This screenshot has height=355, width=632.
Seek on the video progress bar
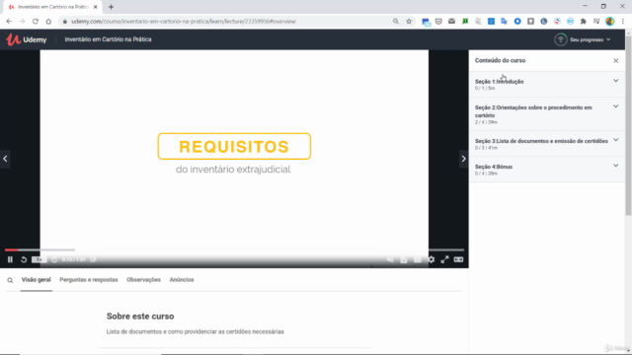pos(234,249)
